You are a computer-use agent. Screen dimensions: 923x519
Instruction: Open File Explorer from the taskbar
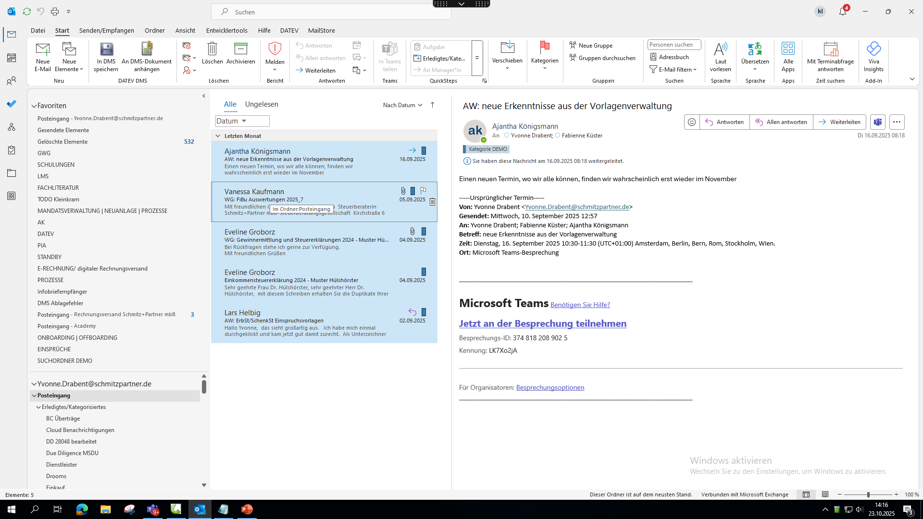105,509
